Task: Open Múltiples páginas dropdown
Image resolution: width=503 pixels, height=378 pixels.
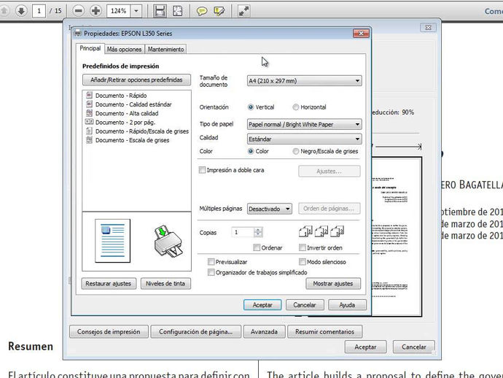Action: (270, 209)
